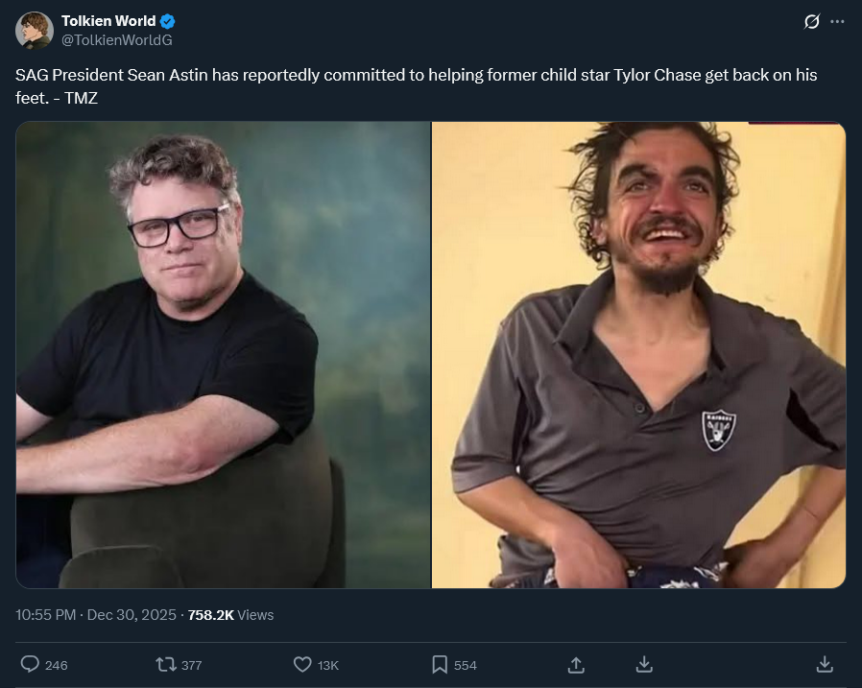Open the three-dot more options menu
Viewport: 862px width, 688px height.
837,21
